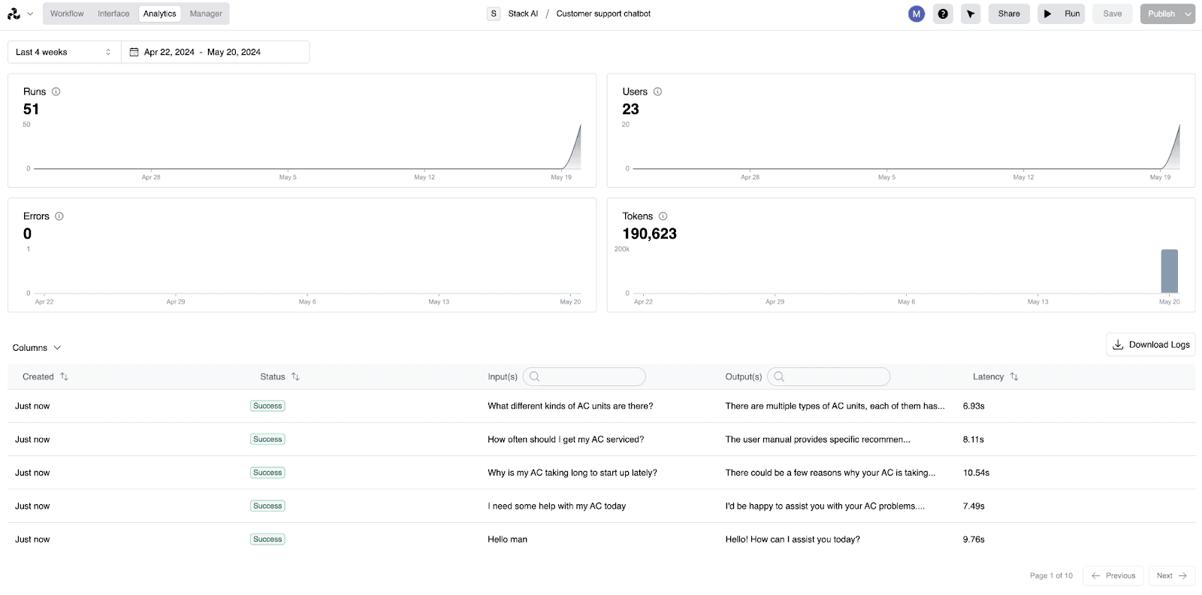
Task: Open output 'Hello! How can I assist you today?'
Action: 793,539
